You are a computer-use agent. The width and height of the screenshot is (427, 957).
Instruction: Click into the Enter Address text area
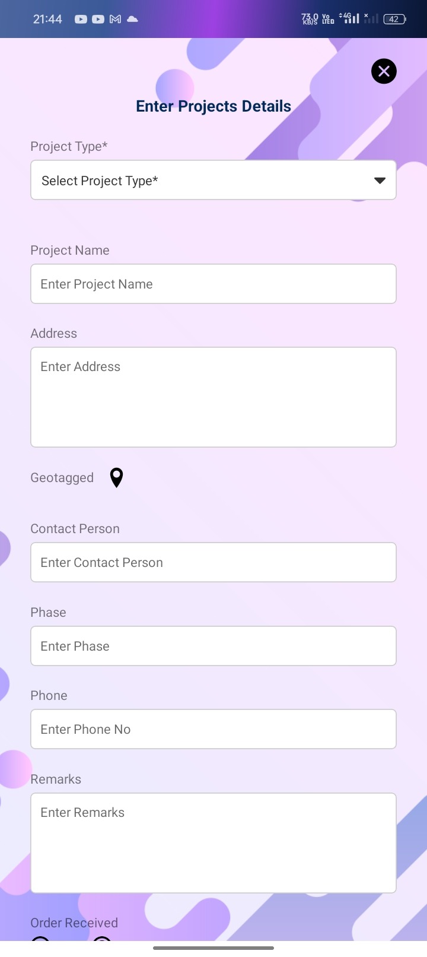click(213, 397)
